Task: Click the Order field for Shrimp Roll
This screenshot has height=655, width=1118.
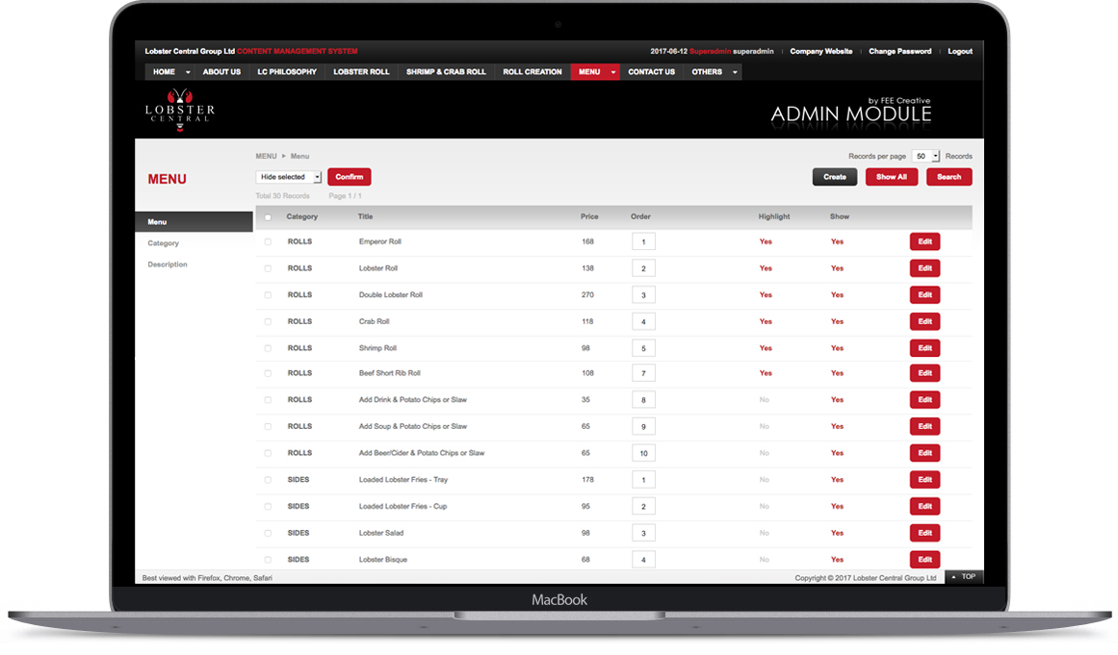Action: pos(643,348)
